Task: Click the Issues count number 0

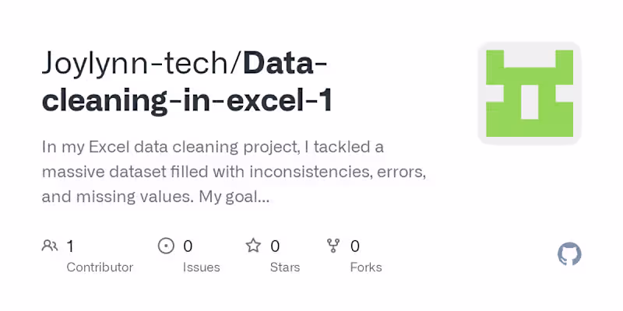Action: point(188,246)
